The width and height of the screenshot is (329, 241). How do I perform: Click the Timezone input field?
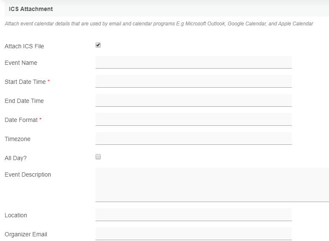pos(193,139)
